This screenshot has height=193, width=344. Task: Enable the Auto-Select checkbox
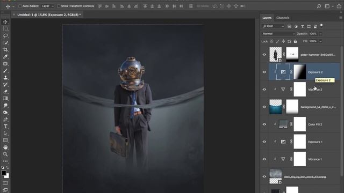tap(20, 6)
